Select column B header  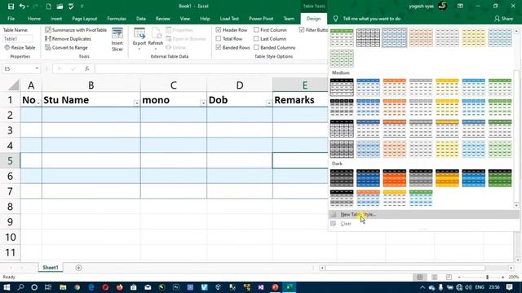click(91, 85)
